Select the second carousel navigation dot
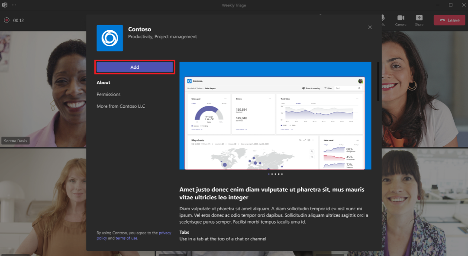468x256 pixels. [272, 174]
